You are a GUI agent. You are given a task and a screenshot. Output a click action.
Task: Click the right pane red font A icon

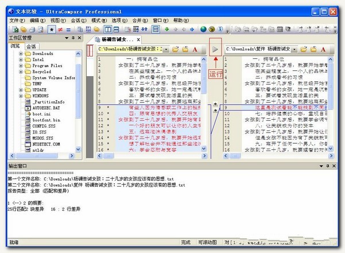(323, 49)
